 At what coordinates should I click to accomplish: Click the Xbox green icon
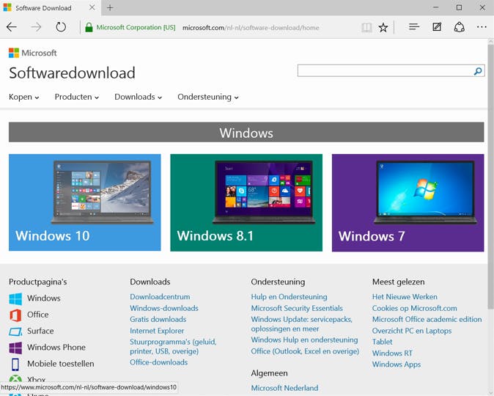point(15,378)
